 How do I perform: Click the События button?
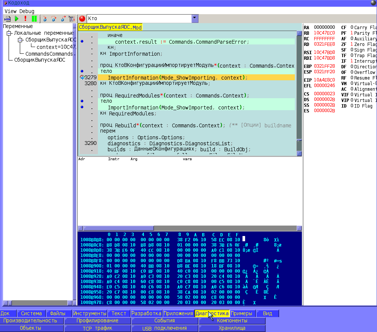pyautogui.click(x=164, y=320)
